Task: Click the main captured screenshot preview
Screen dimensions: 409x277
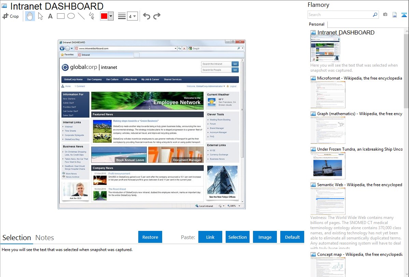Action: pyautogui.click(x=152, y=124)
